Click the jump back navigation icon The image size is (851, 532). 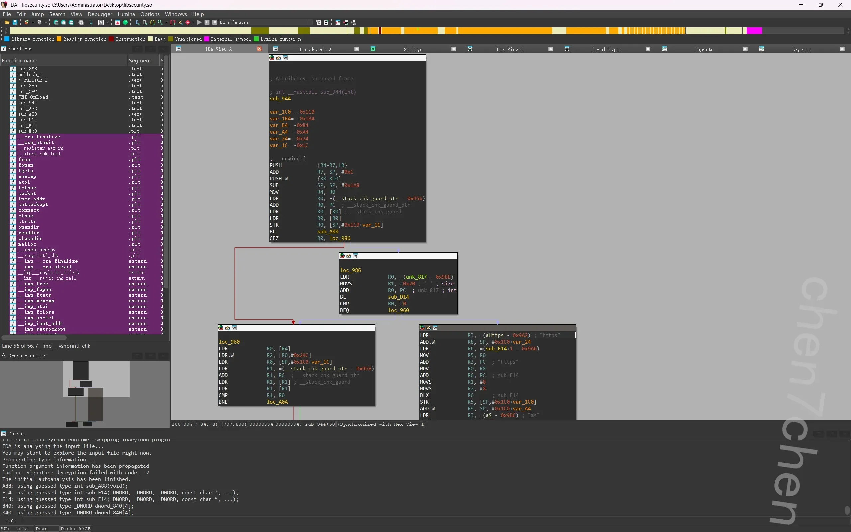26,22
